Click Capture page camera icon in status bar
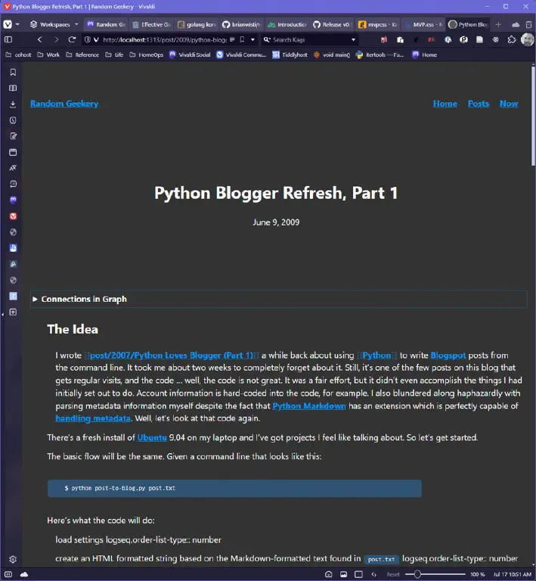This screenshot has width=536, height=581. pos(328,574)
